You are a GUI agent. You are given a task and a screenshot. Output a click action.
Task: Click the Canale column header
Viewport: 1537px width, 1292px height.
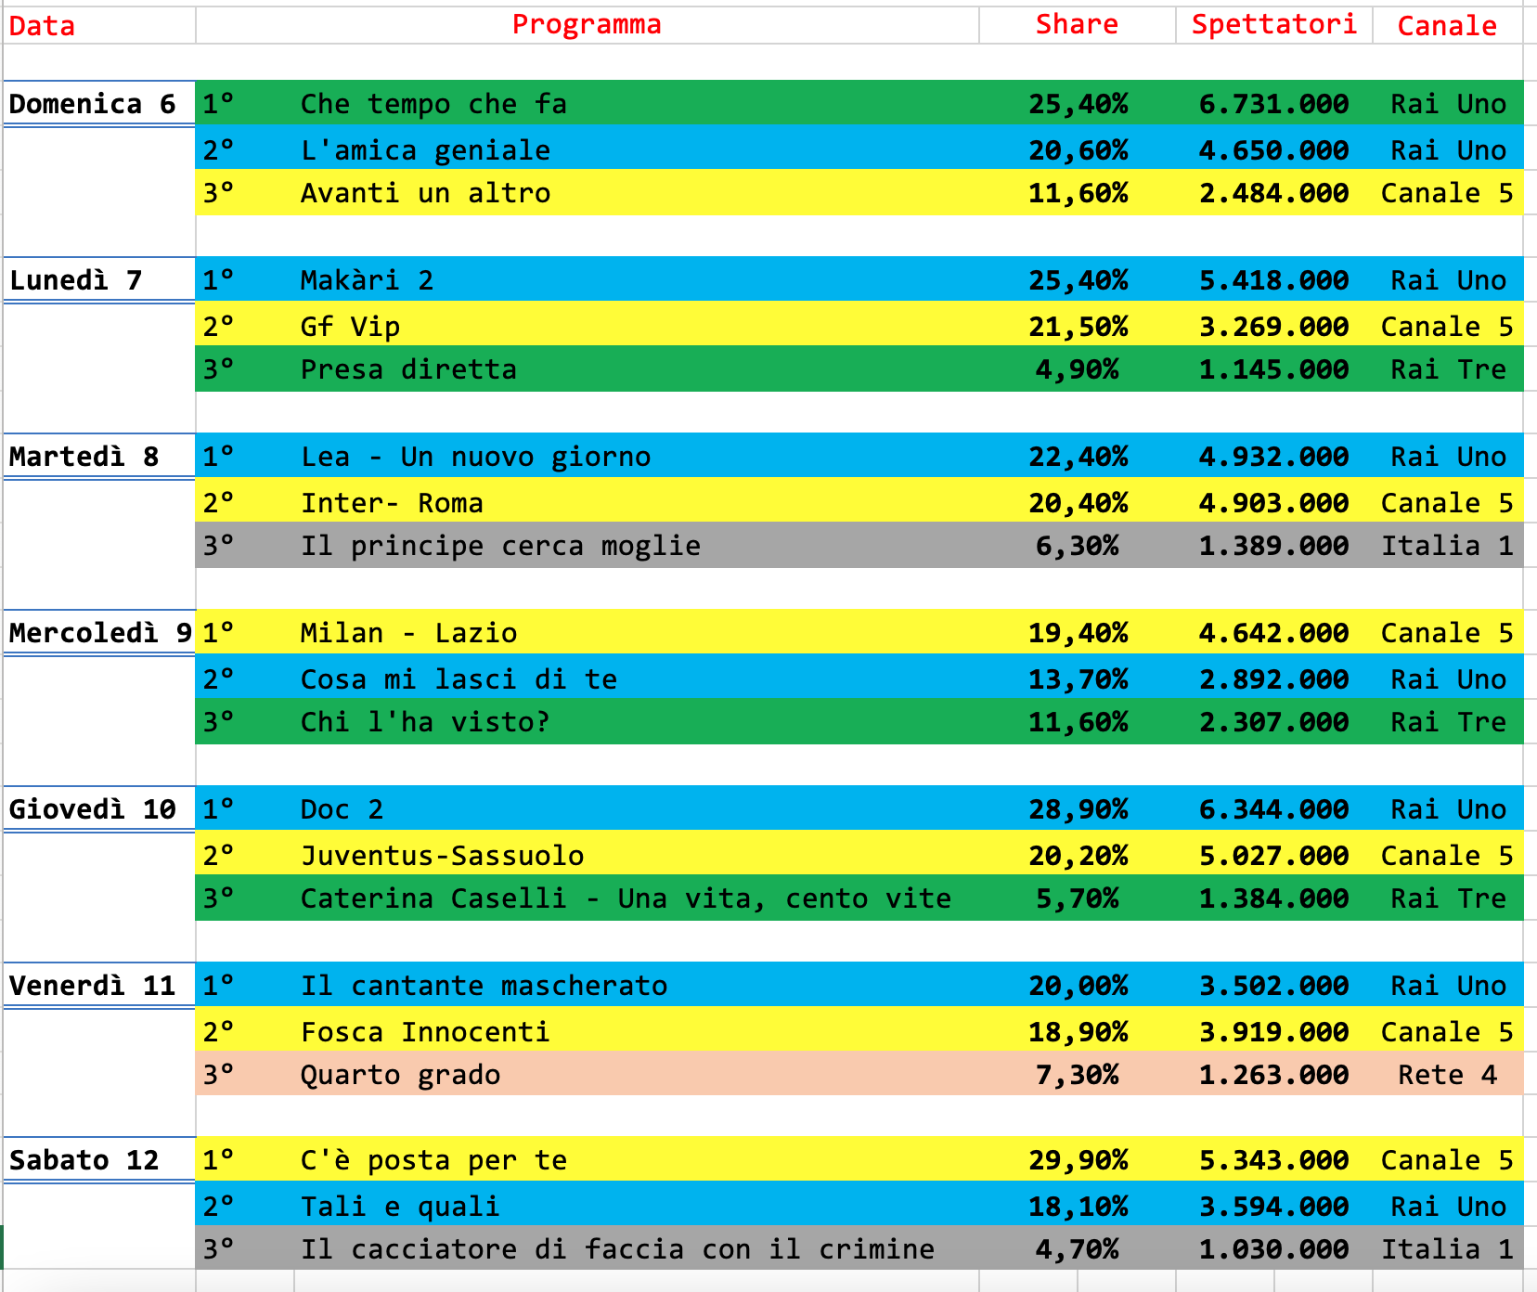point(1447,26)
